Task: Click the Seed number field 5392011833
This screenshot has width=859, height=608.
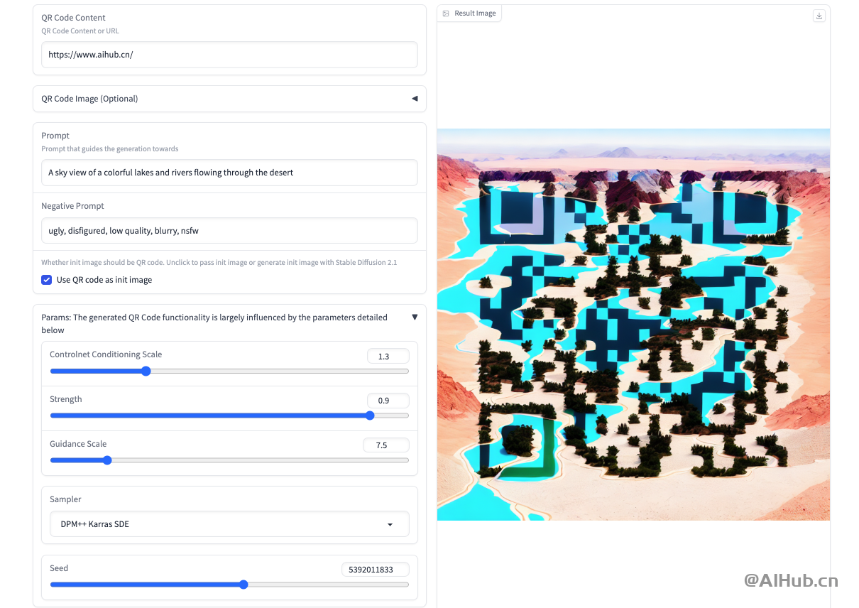Action: click(375, 570)
